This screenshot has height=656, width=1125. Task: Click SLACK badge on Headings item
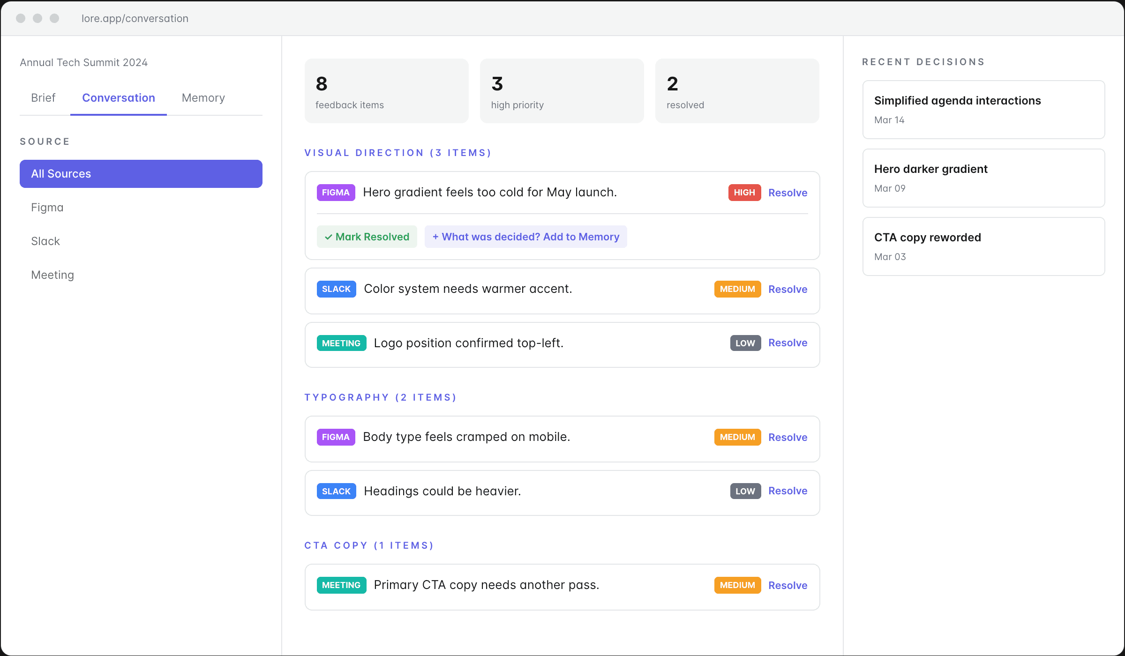(x=336, y=491)
